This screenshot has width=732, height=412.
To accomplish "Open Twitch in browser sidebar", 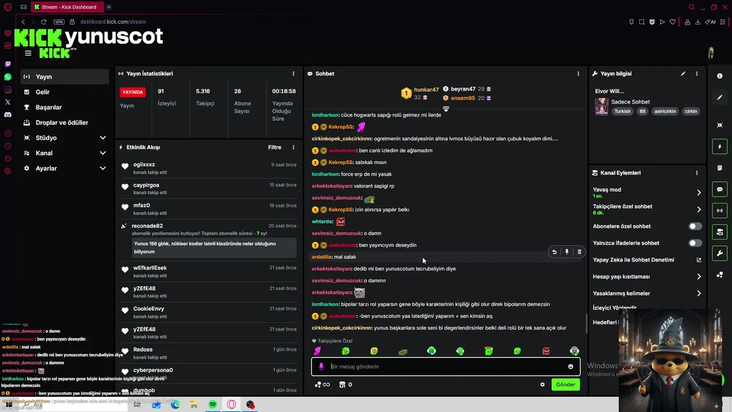I will tap(7, 64).
